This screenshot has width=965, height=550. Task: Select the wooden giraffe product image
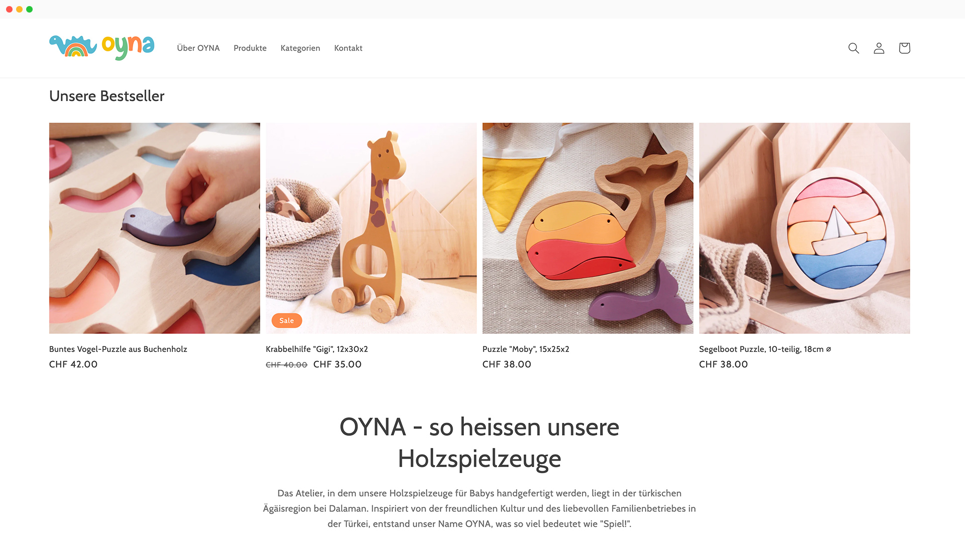371,228
